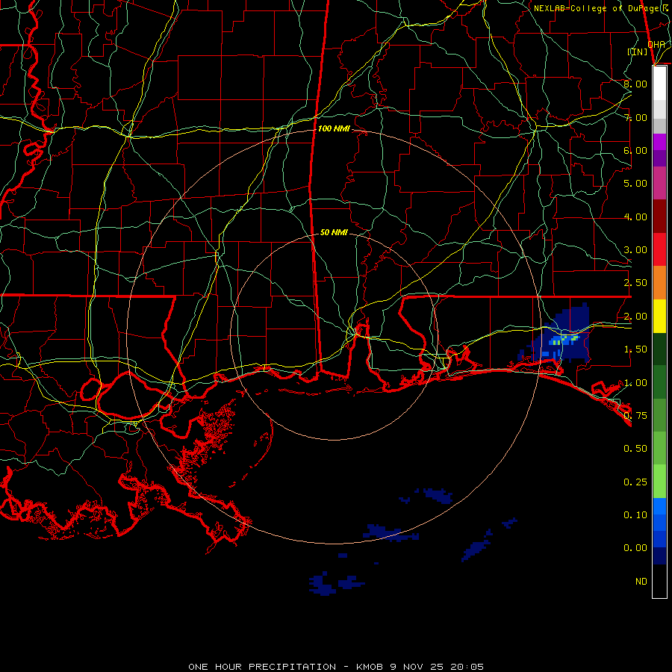Click the "6.00" legend value
This screenshot has width=672, height=672.
(635, 150)
